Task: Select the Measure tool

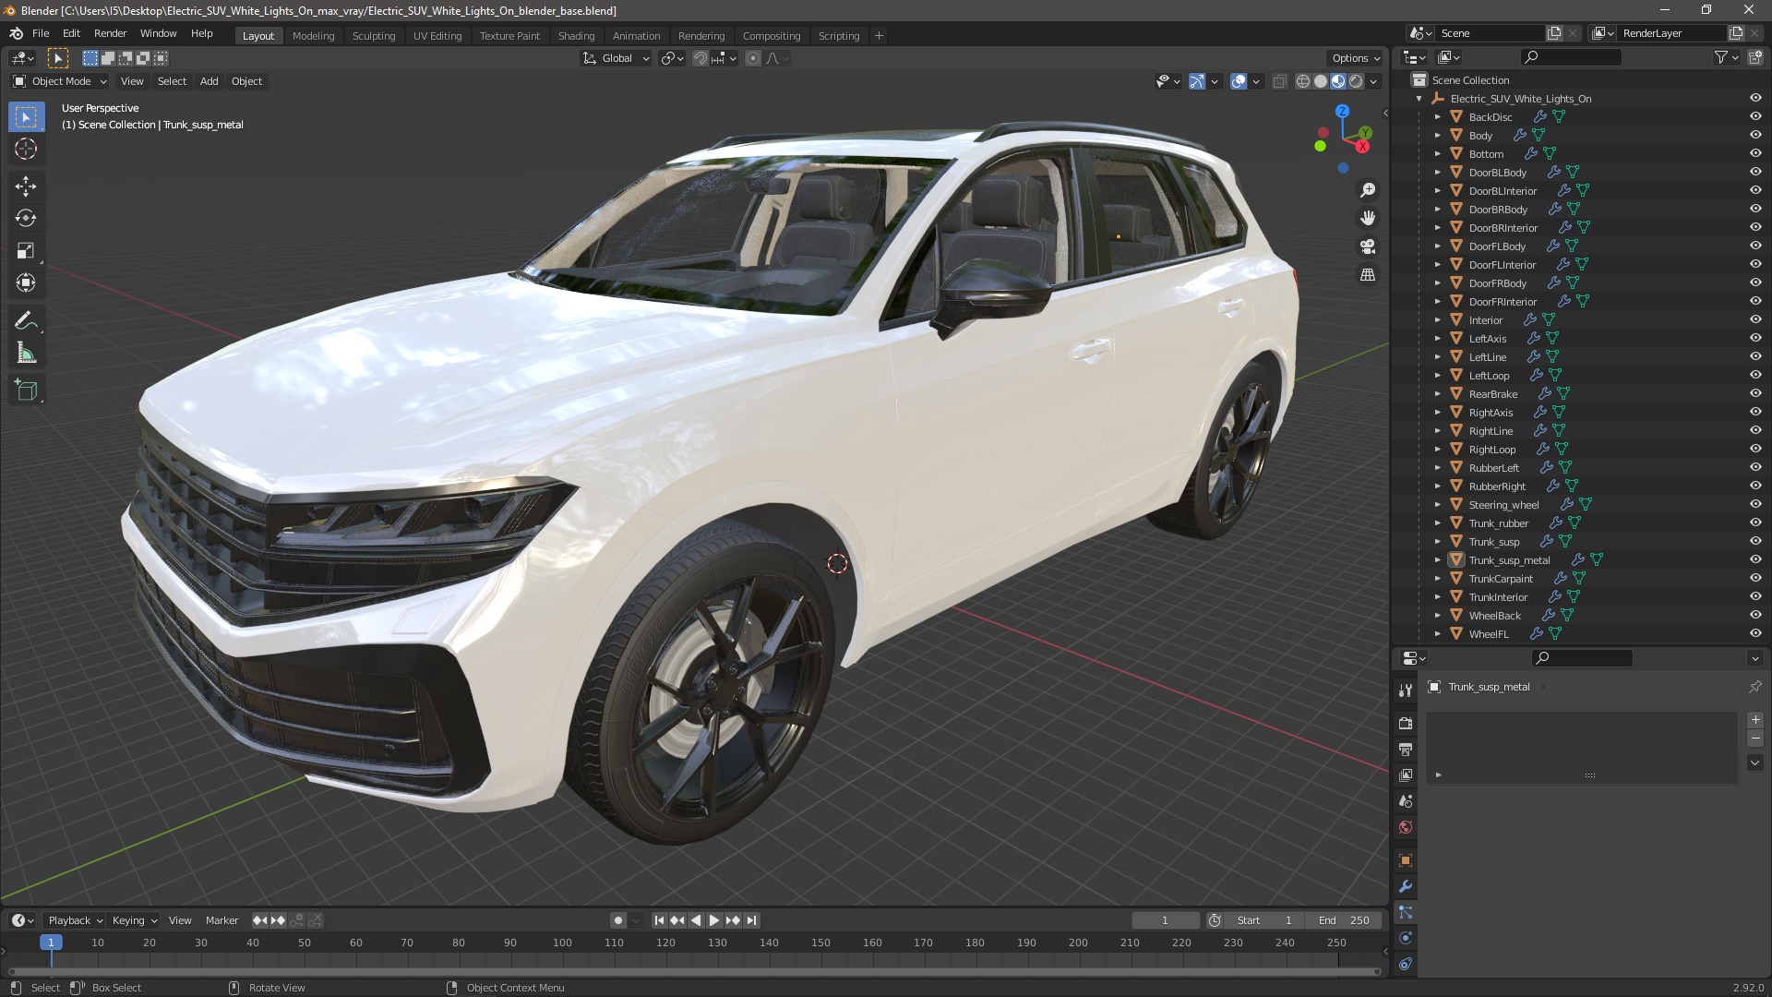Action: click(26, 354)
